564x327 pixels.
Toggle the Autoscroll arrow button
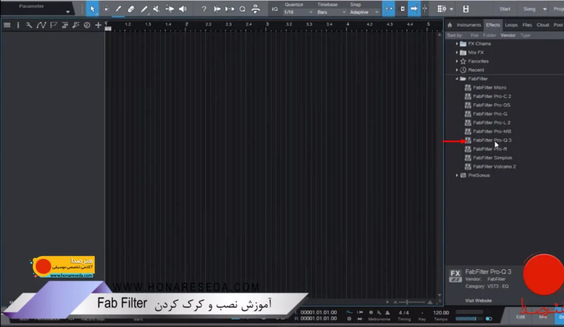(x=414, y=9)
